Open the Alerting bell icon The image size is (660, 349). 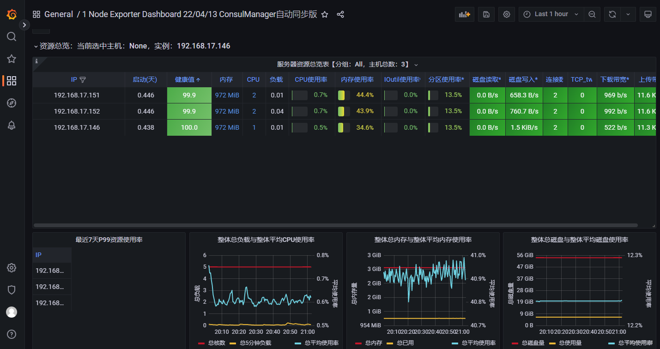point(11,125)
